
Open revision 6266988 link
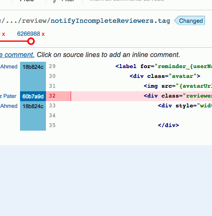[28, 34]
